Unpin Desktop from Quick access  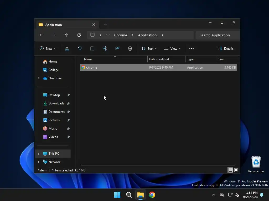(69, 95)
